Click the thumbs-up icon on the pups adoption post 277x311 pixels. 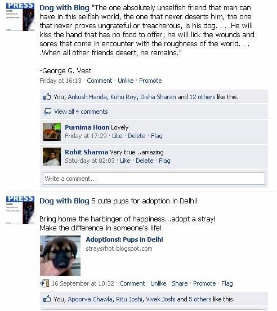pyautogui.click(x=47, y=299)
